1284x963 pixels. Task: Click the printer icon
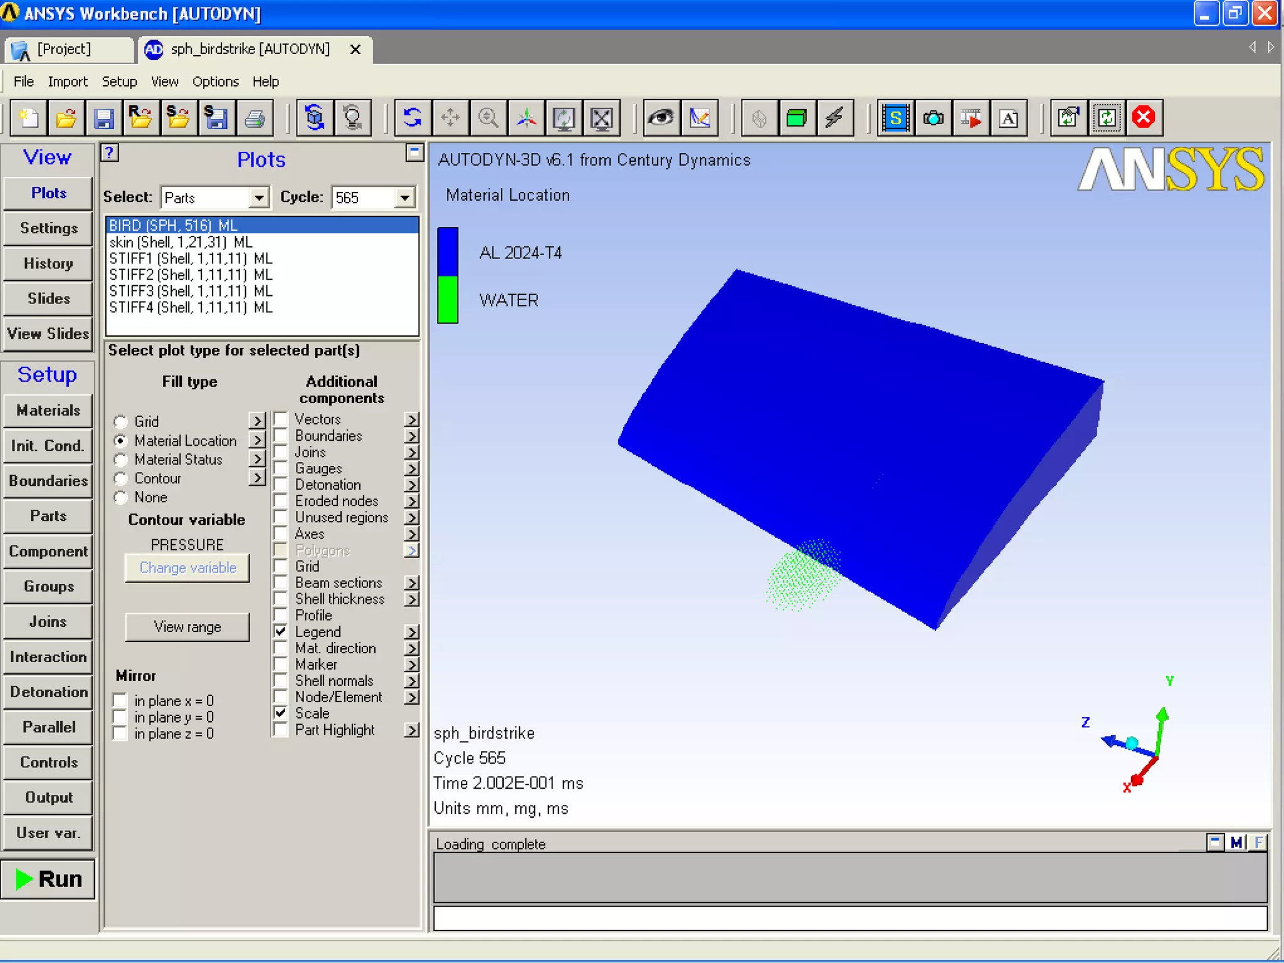254,118
